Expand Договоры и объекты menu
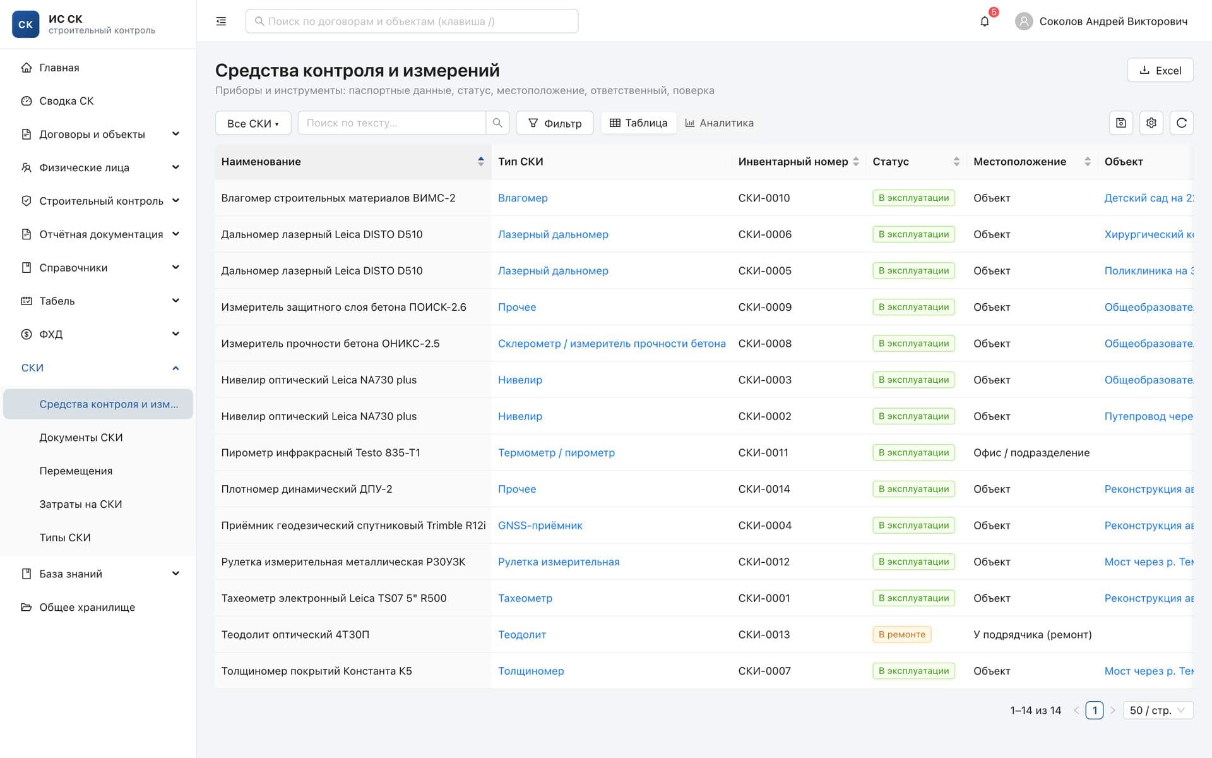 point(98,135)
